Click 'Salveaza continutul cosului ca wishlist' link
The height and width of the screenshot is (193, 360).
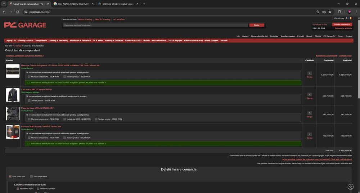coord(25,55)
